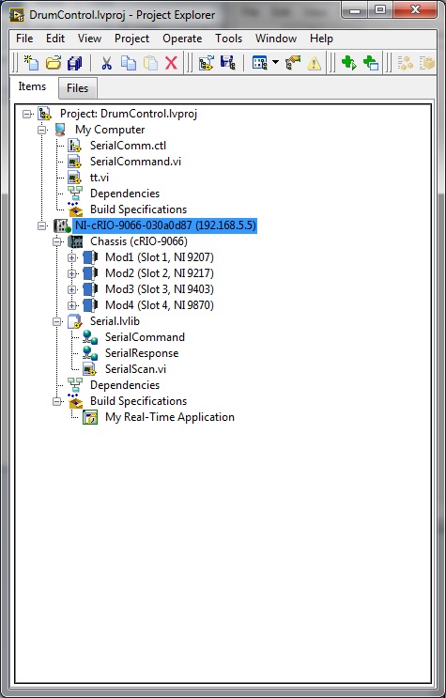Click the tt.vi file icon
446x698 pixels.
point(74,178)
